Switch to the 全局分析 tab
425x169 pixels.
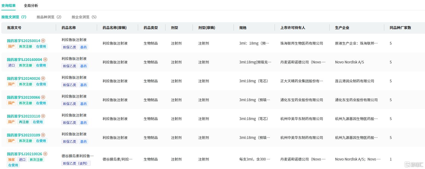31,5
